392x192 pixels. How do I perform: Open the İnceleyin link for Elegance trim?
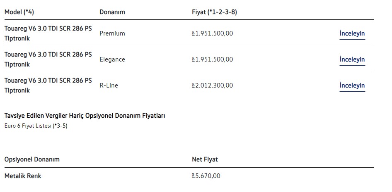352,59
